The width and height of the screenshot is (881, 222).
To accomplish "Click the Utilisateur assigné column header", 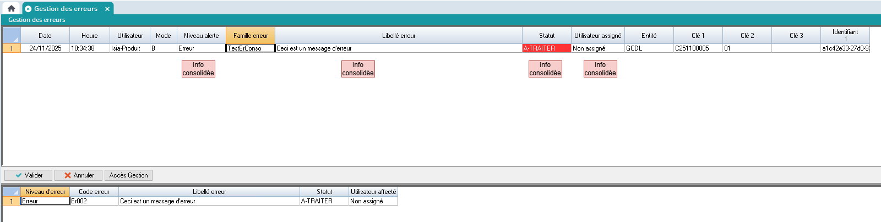I will 597,36.
